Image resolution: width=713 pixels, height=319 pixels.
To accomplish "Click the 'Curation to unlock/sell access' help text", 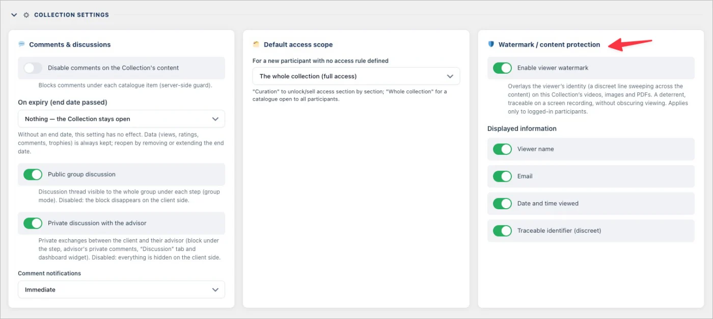I will 350,95.
